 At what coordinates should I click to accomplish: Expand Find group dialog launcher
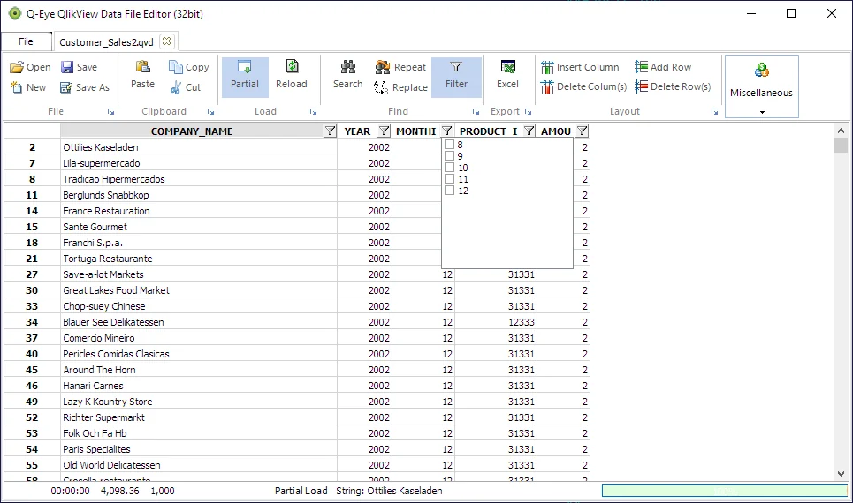[x=476, y=111]
